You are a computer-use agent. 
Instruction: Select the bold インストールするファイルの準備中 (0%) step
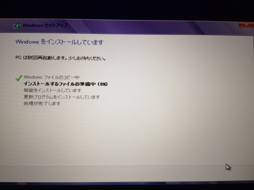65,84
